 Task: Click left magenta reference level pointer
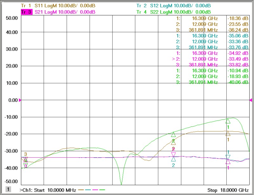(x=20, y=100)
